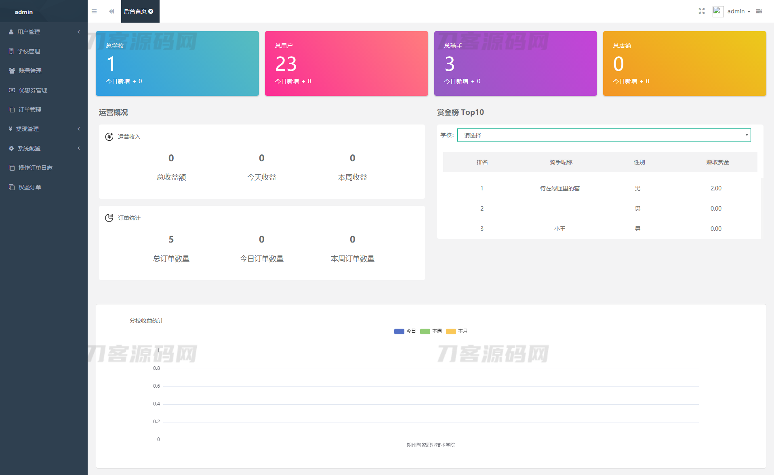Open the 学校 请选择 dropdown

[604, 135]
